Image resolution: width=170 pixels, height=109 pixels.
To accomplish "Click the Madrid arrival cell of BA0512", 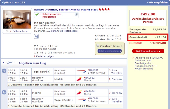I will (65, 79).
